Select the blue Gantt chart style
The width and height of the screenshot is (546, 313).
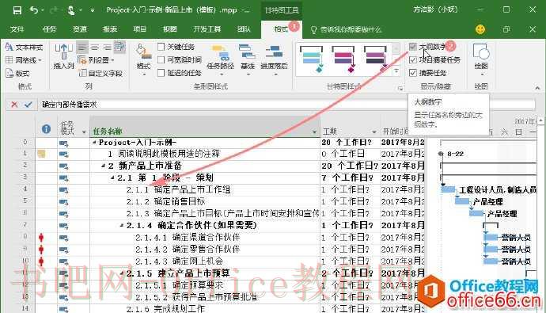click(x=312, y=59)
